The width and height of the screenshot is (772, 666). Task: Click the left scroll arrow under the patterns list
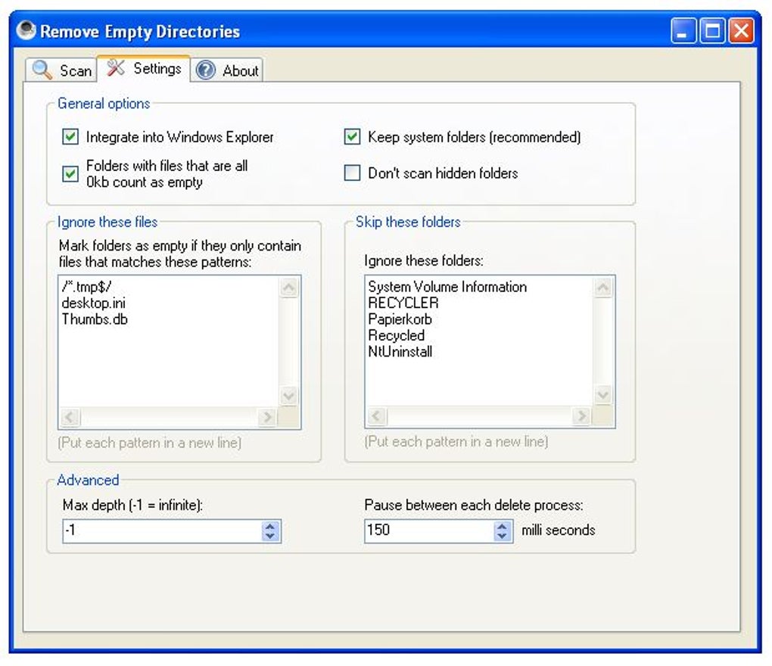coord(69,417)
